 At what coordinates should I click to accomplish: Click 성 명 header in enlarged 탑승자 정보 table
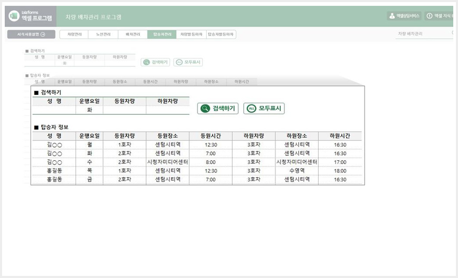click(54, 136)
